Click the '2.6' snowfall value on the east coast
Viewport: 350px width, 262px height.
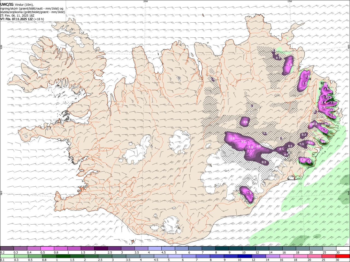(x=325, y=97)
